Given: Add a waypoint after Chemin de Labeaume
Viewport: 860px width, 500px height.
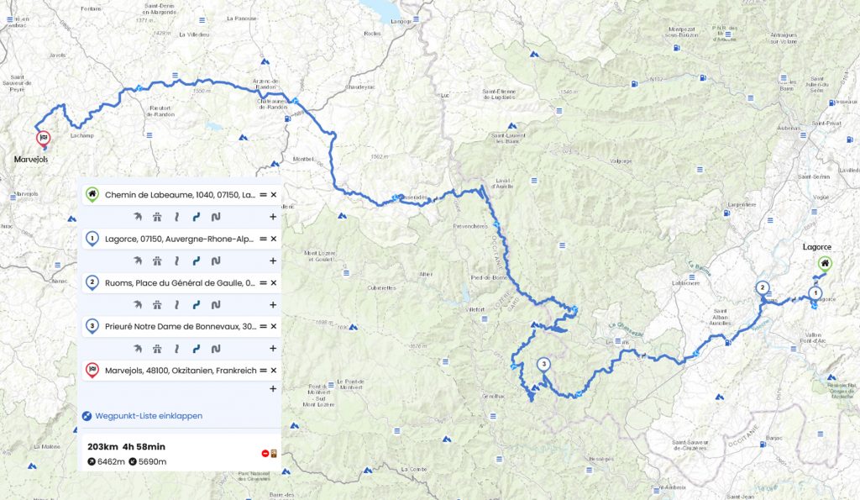Looking at the screenshot, I should tap(273, 217).
